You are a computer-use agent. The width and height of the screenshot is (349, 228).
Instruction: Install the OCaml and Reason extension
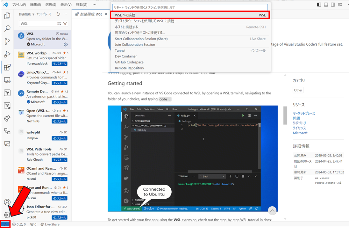point(60,179)
